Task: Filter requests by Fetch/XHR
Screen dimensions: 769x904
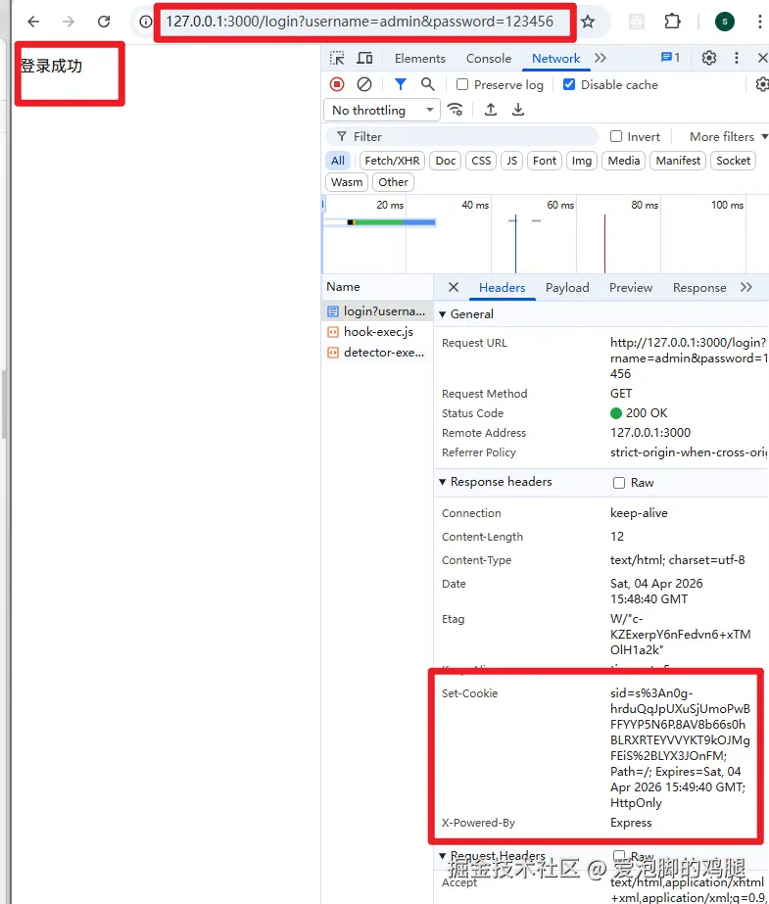Action: (x=392, y=161)
